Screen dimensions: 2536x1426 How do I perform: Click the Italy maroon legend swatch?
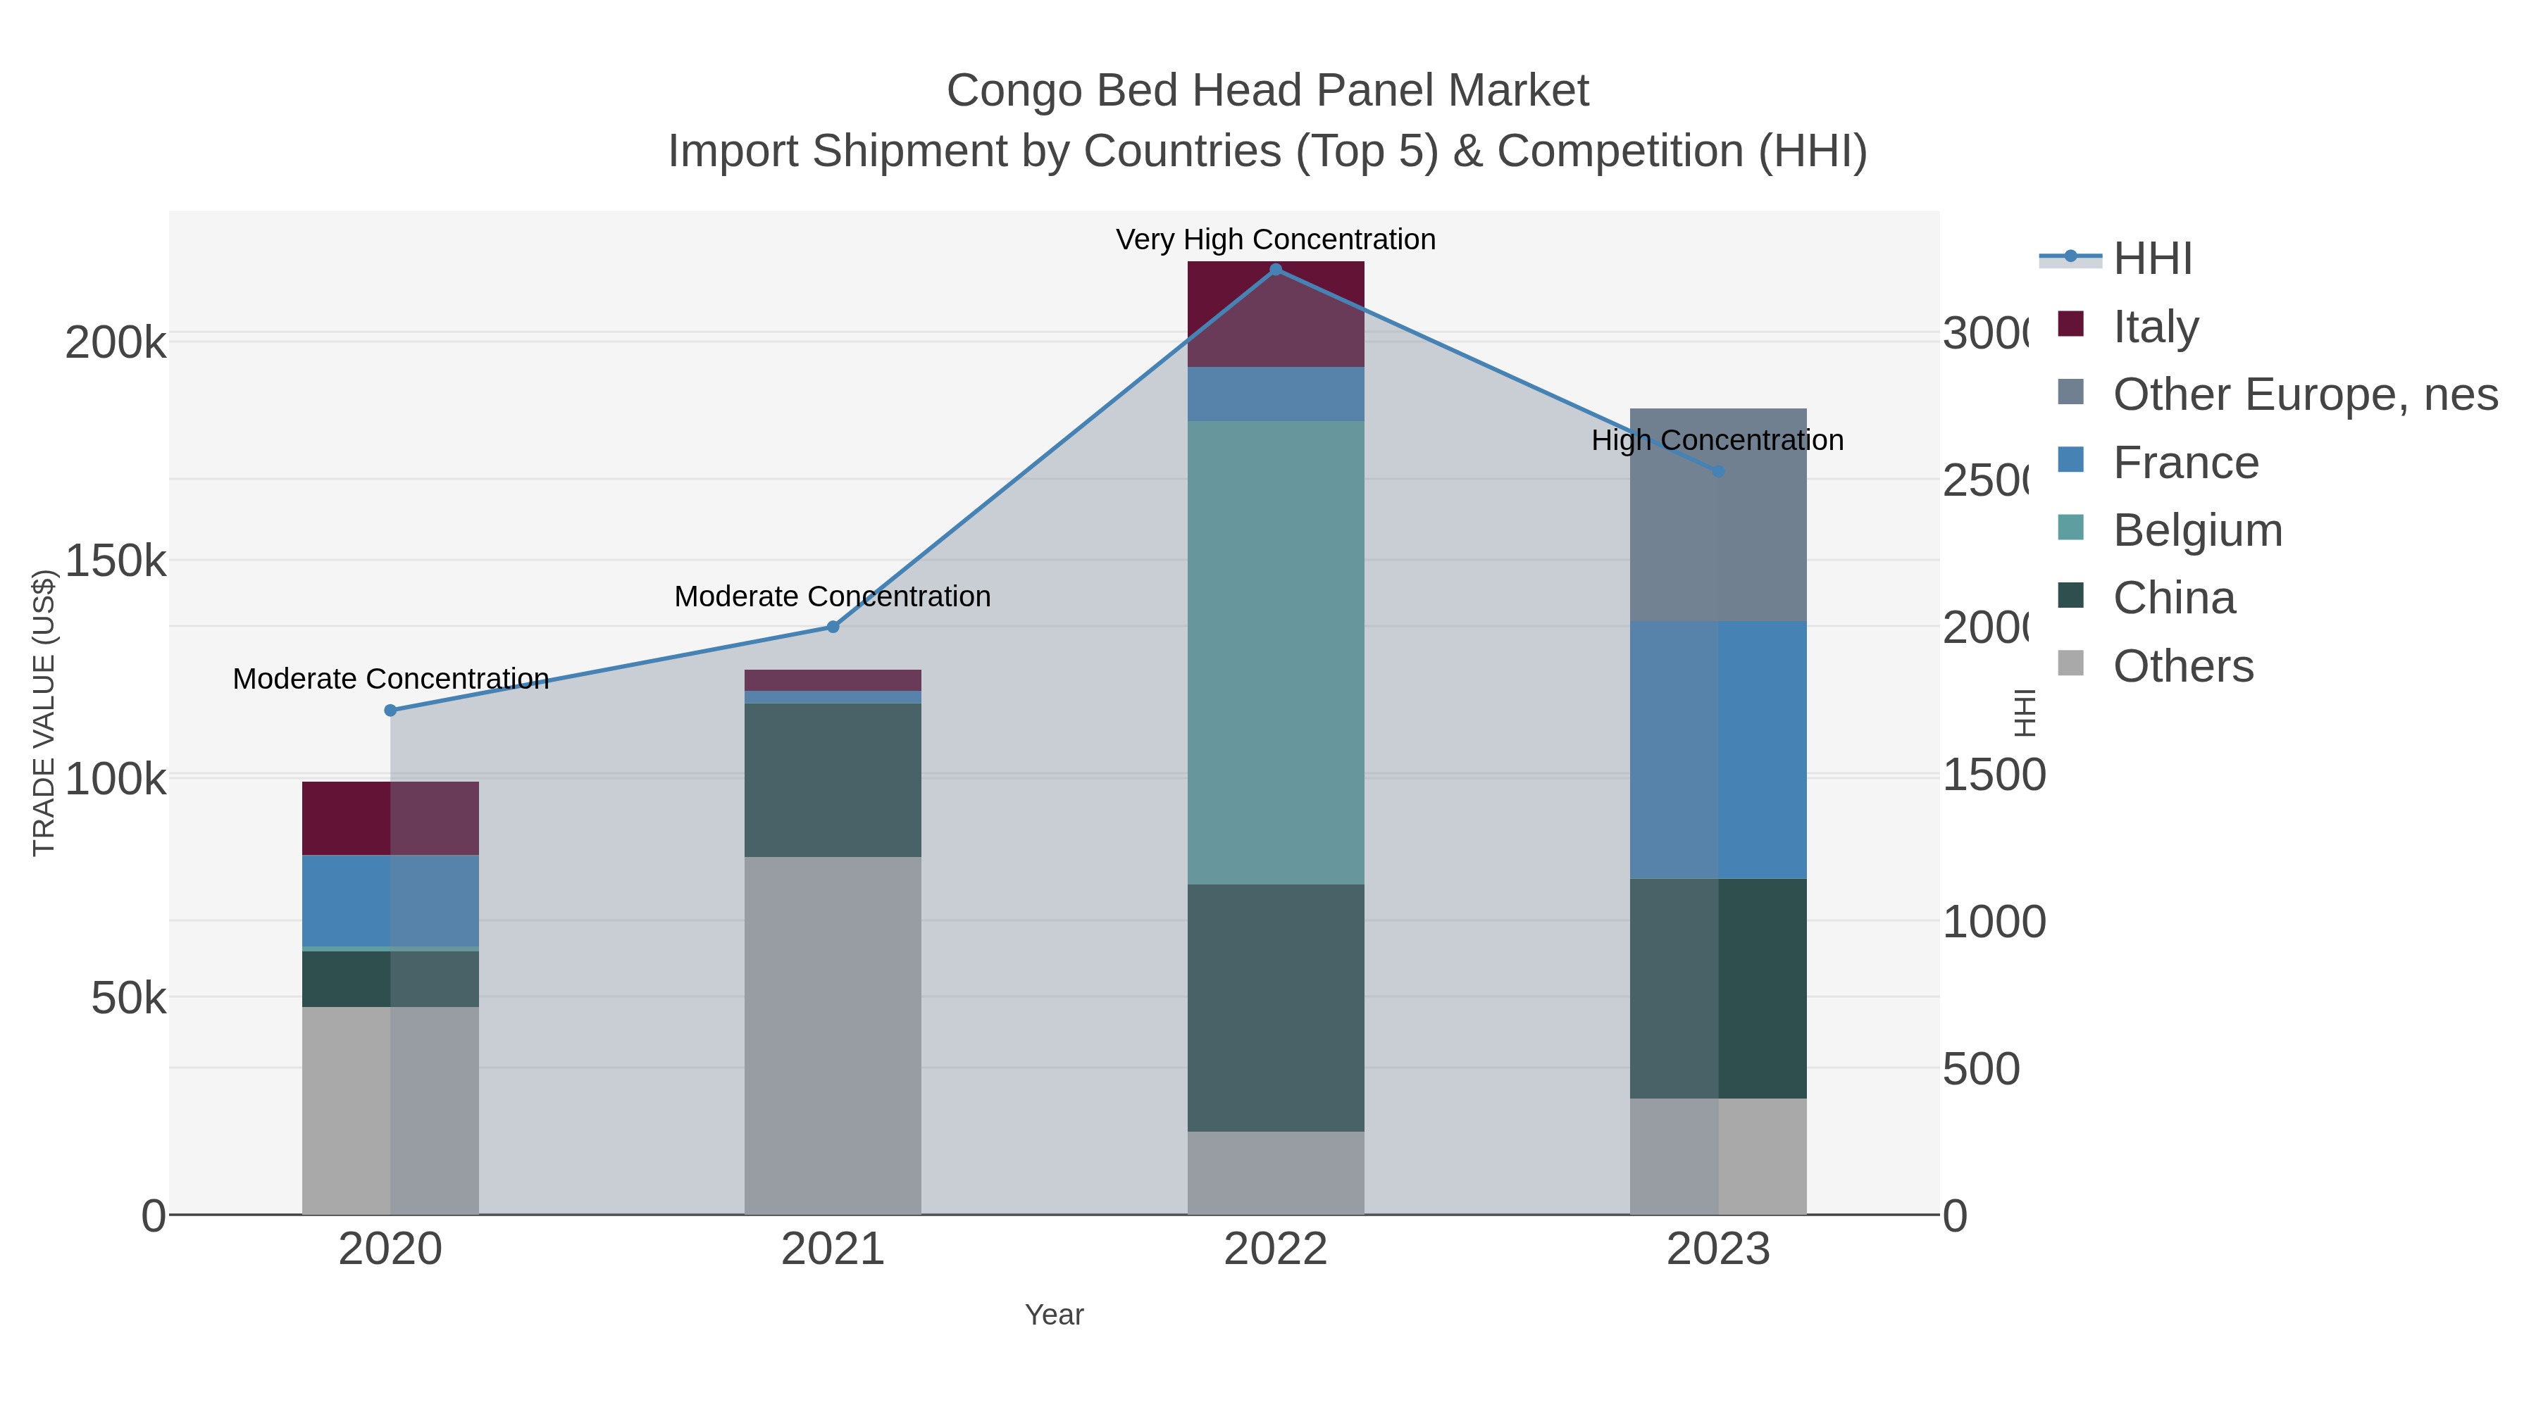coord(2071,324)
